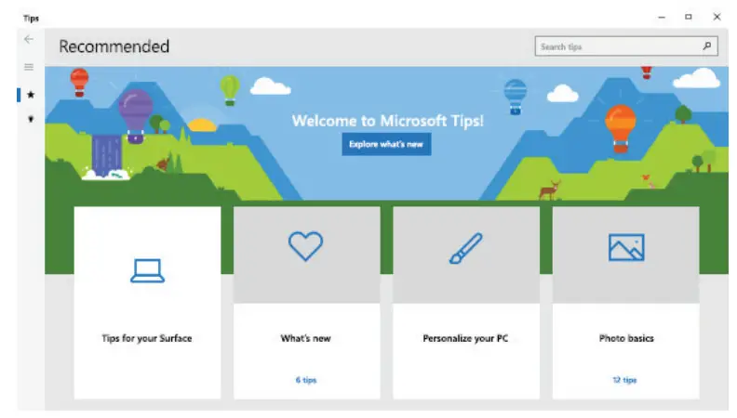Open the hamburger navigation menu
Screen dimensions: 737x418
(x=29, y=67)
